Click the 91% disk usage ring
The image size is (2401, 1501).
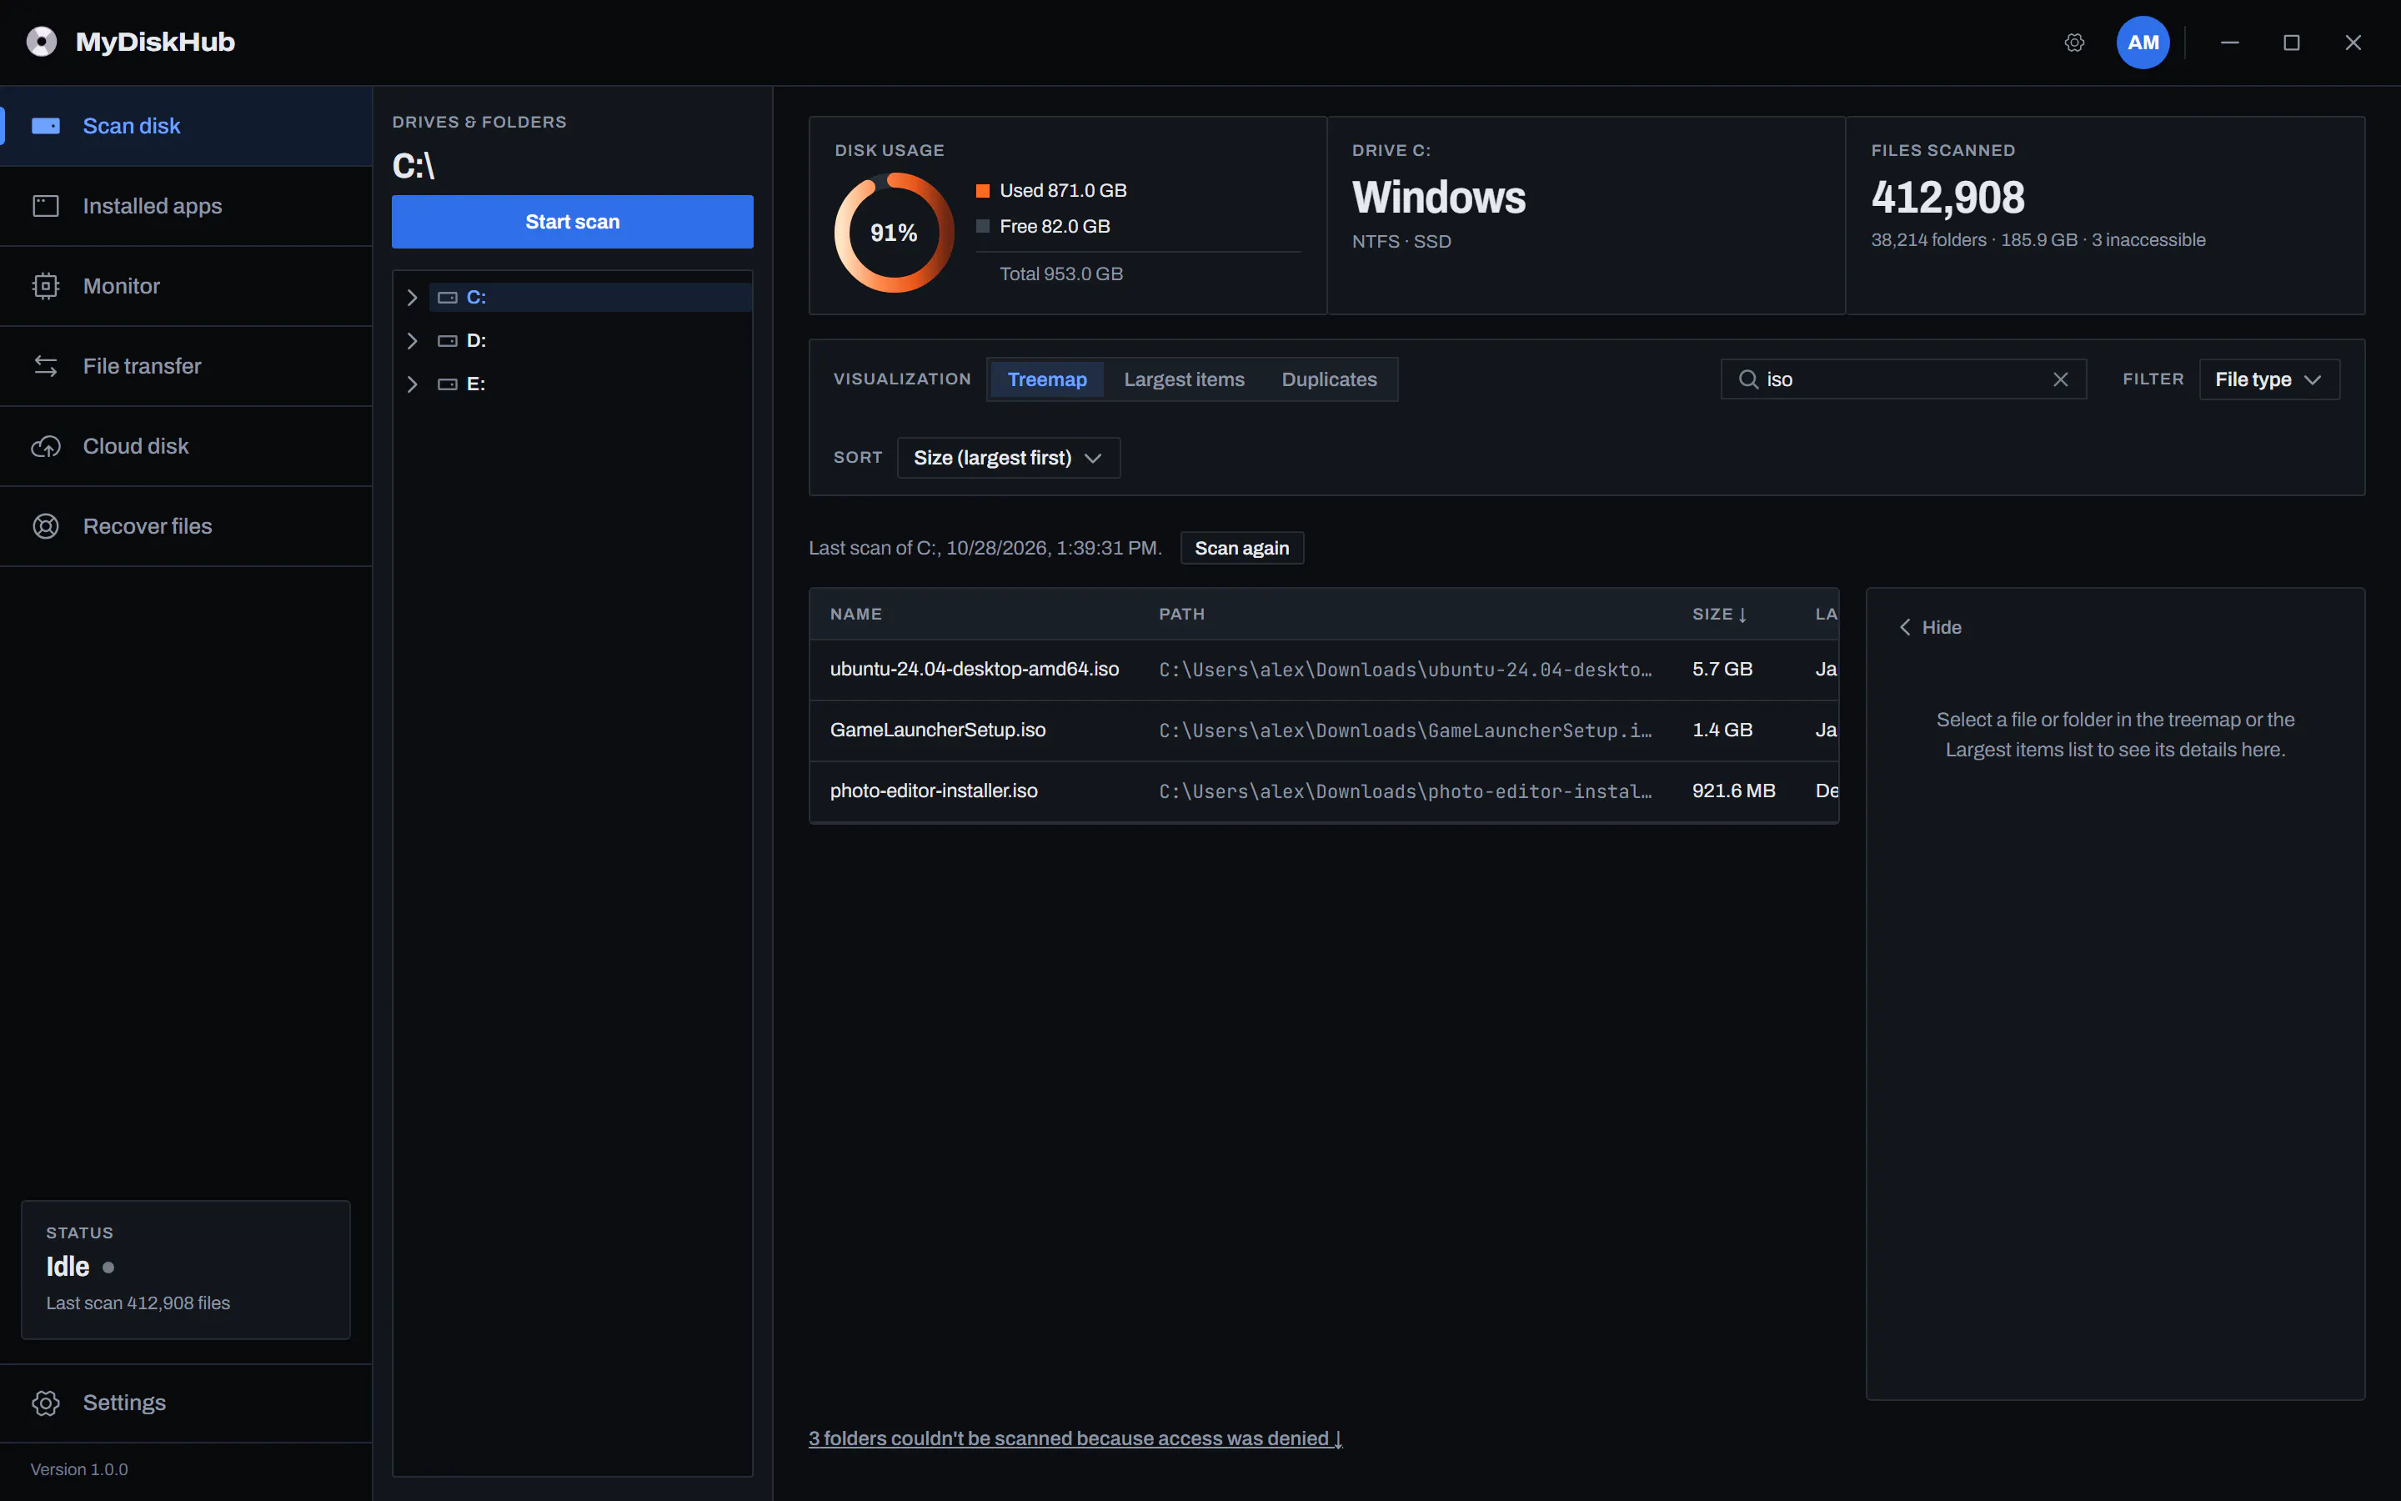pyautogui.click(x=894, y=233)
